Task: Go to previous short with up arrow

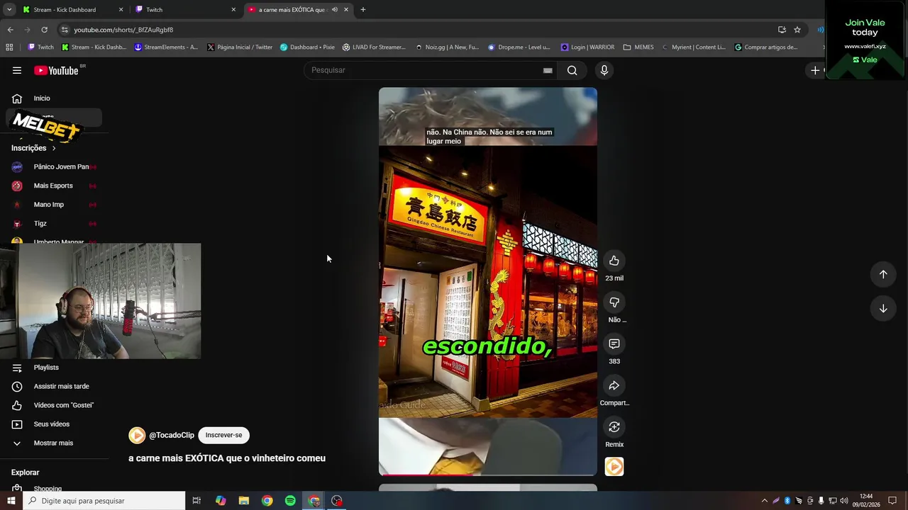Action: 883,274
